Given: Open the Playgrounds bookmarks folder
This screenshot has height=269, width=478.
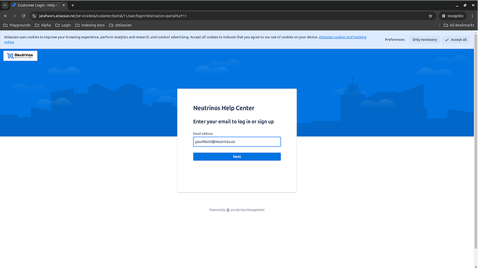Looking at the screenshot, I should (x=17, y=26).
